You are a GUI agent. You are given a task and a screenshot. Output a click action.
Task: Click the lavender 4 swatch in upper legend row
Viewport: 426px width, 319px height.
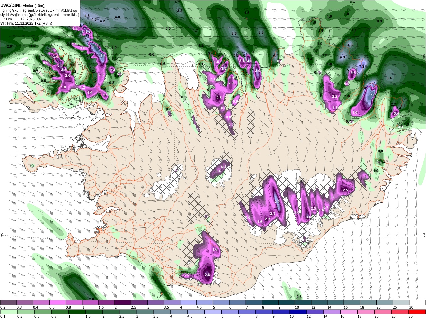click(x=188, y=303)
